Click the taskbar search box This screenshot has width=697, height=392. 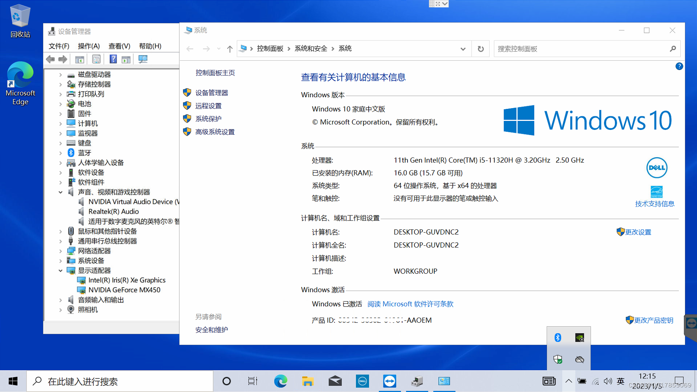[x=120, y=381]
